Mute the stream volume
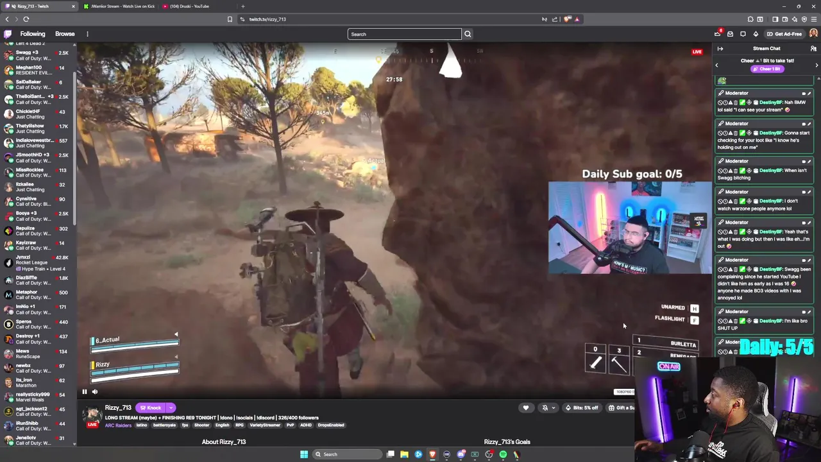Viewport: 821px width, 462px height. pos(94,391)
